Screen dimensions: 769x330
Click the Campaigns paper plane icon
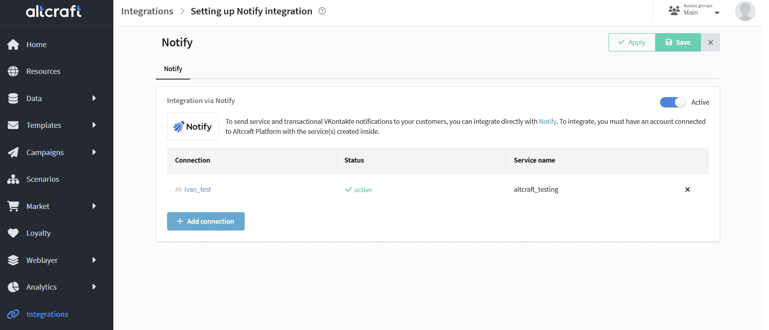(13, 152)
